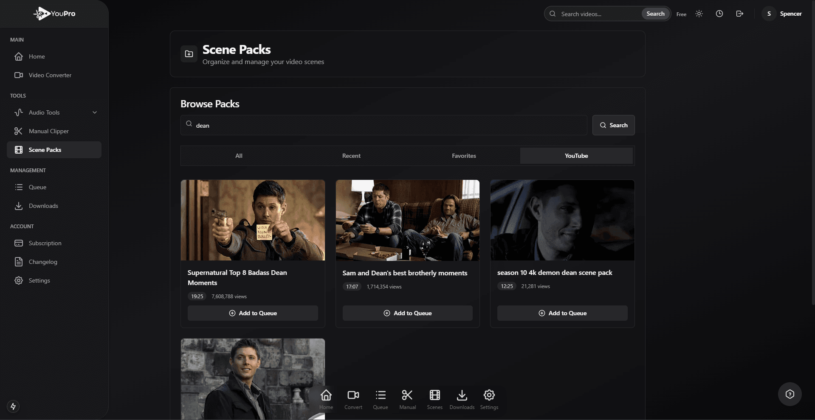Click the lightning bolt icon
This screenshot has width=815, height=420.
point(13,406)
